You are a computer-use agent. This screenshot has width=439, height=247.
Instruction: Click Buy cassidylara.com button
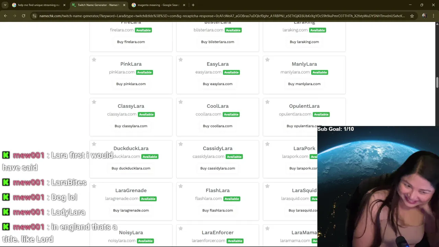click(217, 168)
